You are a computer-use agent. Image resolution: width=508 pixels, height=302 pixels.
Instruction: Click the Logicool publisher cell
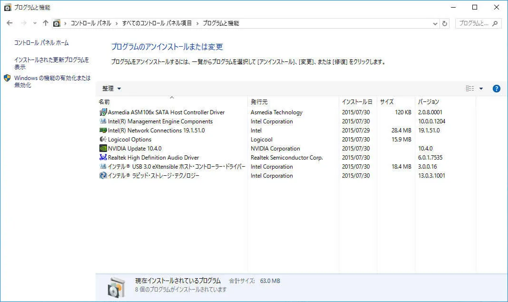tap(262, 140)
